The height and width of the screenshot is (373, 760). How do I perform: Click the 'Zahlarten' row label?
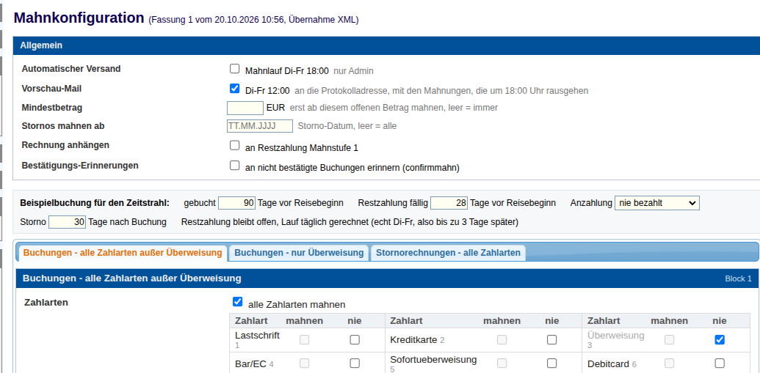pyautogui.click(x=46, y=303)
